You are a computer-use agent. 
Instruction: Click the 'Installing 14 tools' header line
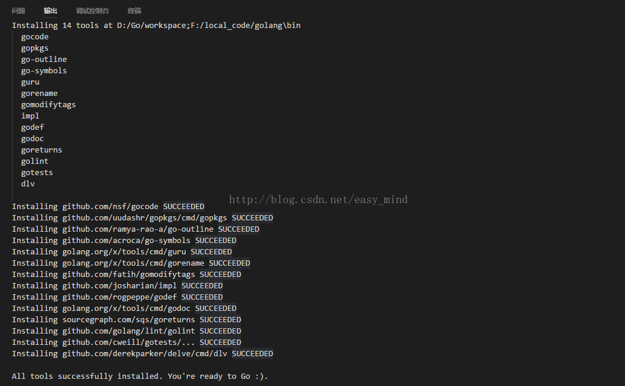click(x=156, y=26)
